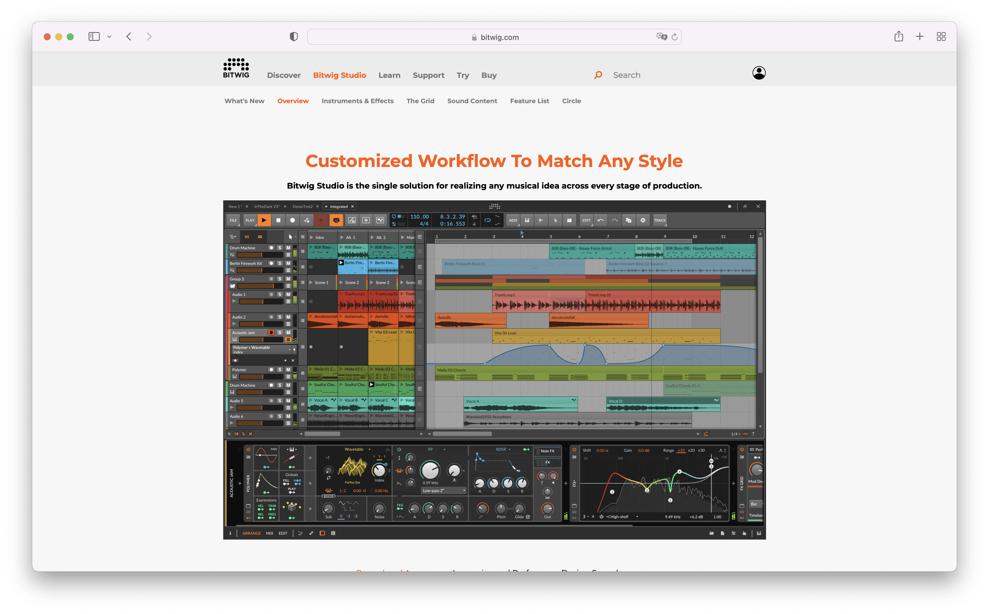
Task: Solo the Audio 2 track
Action: (x=280, y=317)
